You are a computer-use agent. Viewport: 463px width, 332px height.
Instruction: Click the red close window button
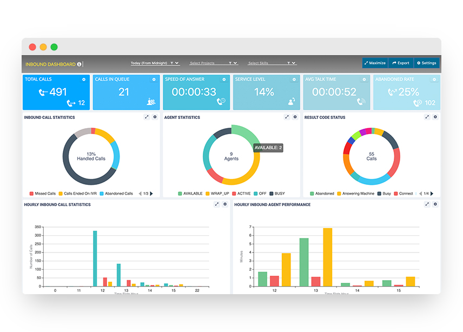click(32, 47)
